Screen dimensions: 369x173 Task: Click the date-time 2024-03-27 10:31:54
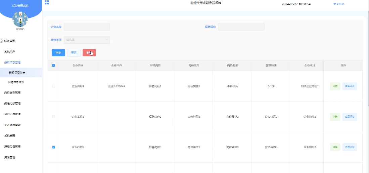point(296,4)
